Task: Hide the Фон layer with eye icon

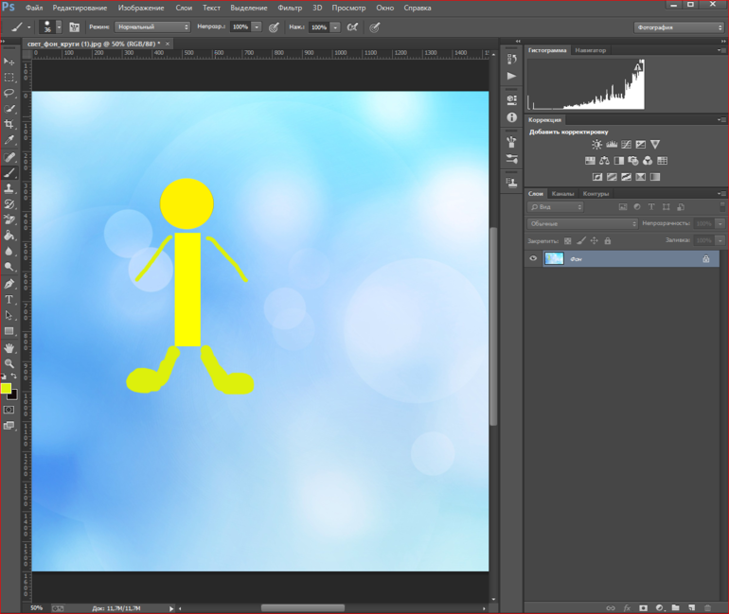Action: point(533,258)
